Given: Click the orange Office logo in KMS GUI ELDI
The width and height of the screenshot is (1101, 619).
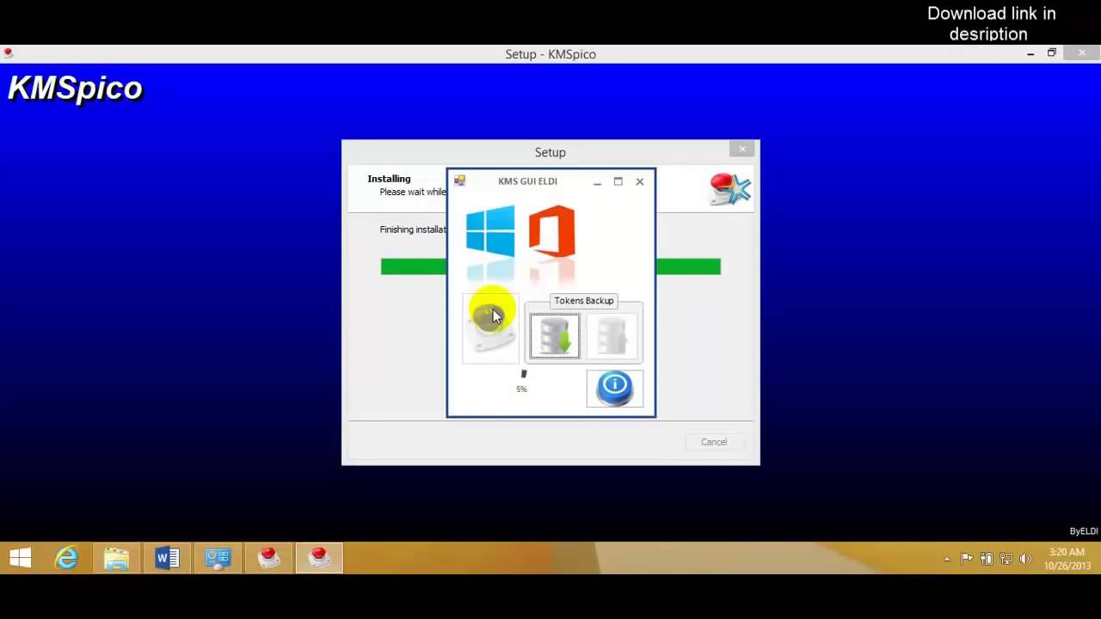Looking at the screenshot, I should 551,230.
